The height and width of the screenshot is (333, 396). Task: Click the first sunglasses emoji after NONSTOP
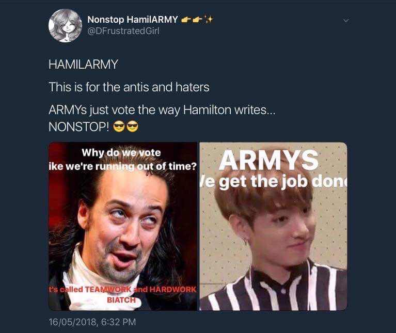pyautogui.click(x=118, y=126)
